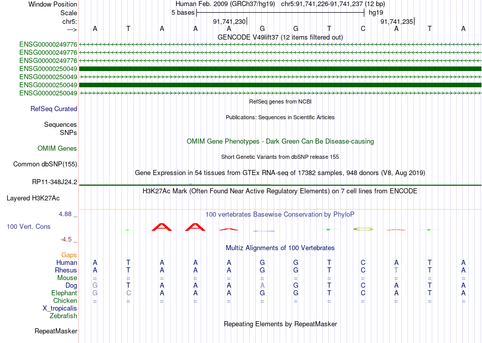
Task: Click the Zebrafish alignment row label
Action: pyautogui.click(x=63, y=316)
